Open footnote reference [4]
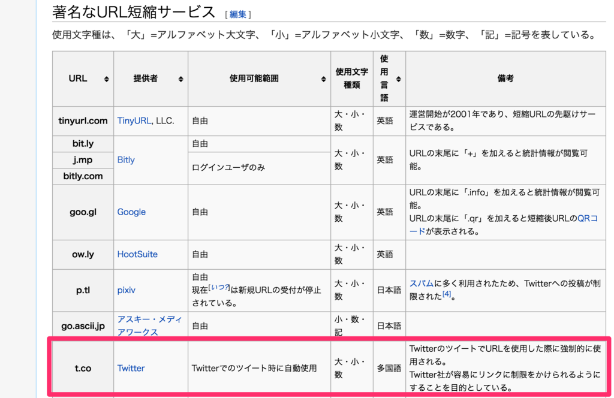 [x=447, y=294]
